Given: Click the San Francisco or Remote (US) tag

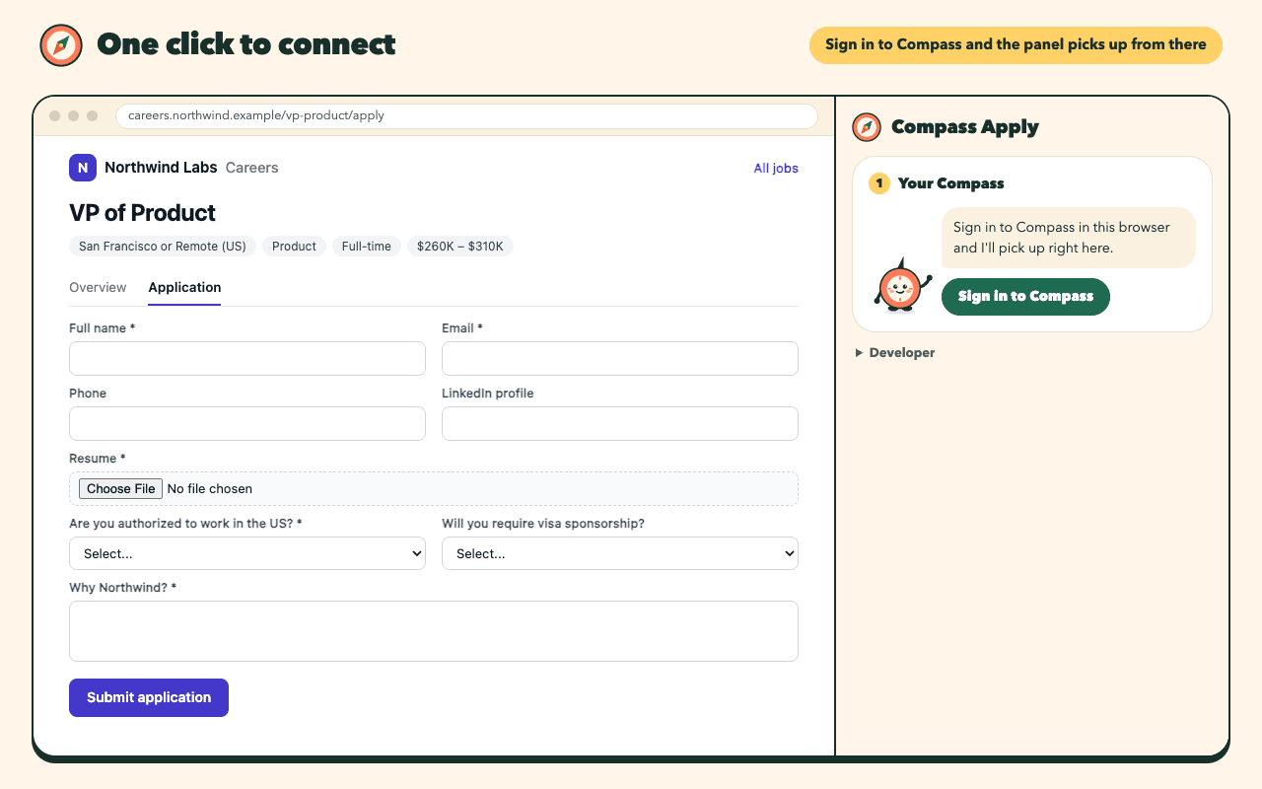Looking at the screenshot, I should pos(163,247).
